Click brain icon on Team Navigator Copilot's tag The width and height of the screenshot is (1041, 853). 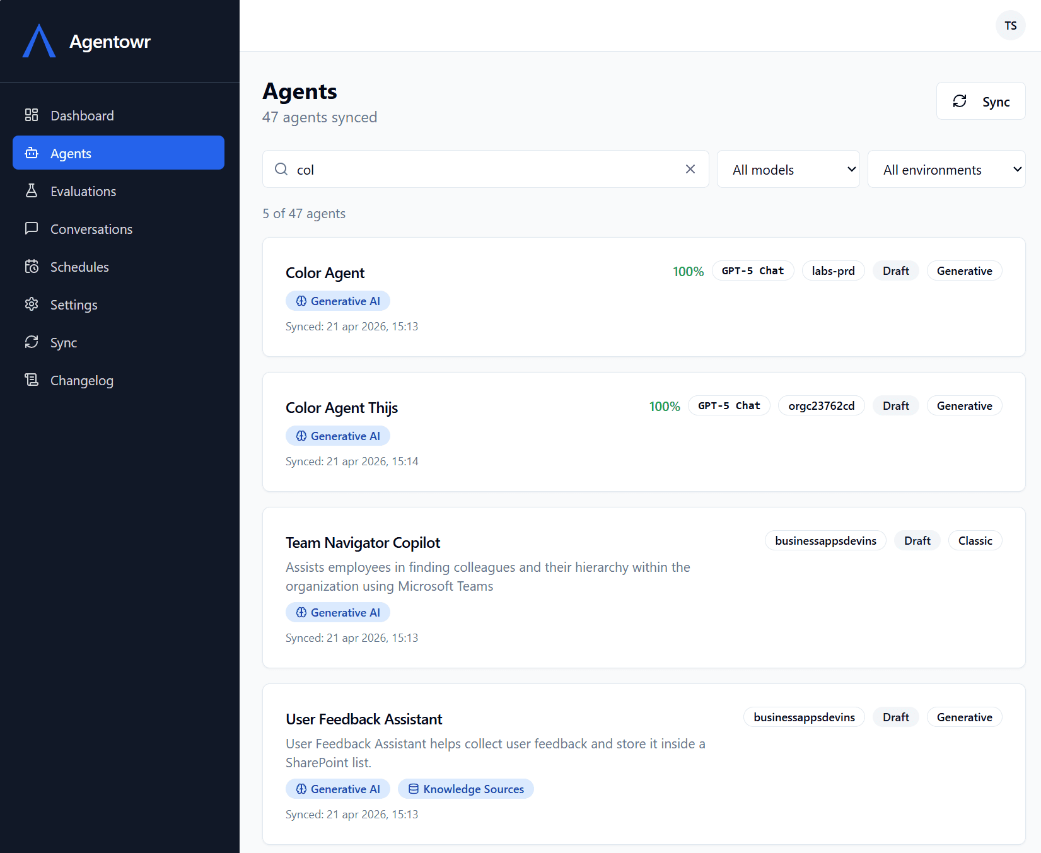tap(301, 612)
